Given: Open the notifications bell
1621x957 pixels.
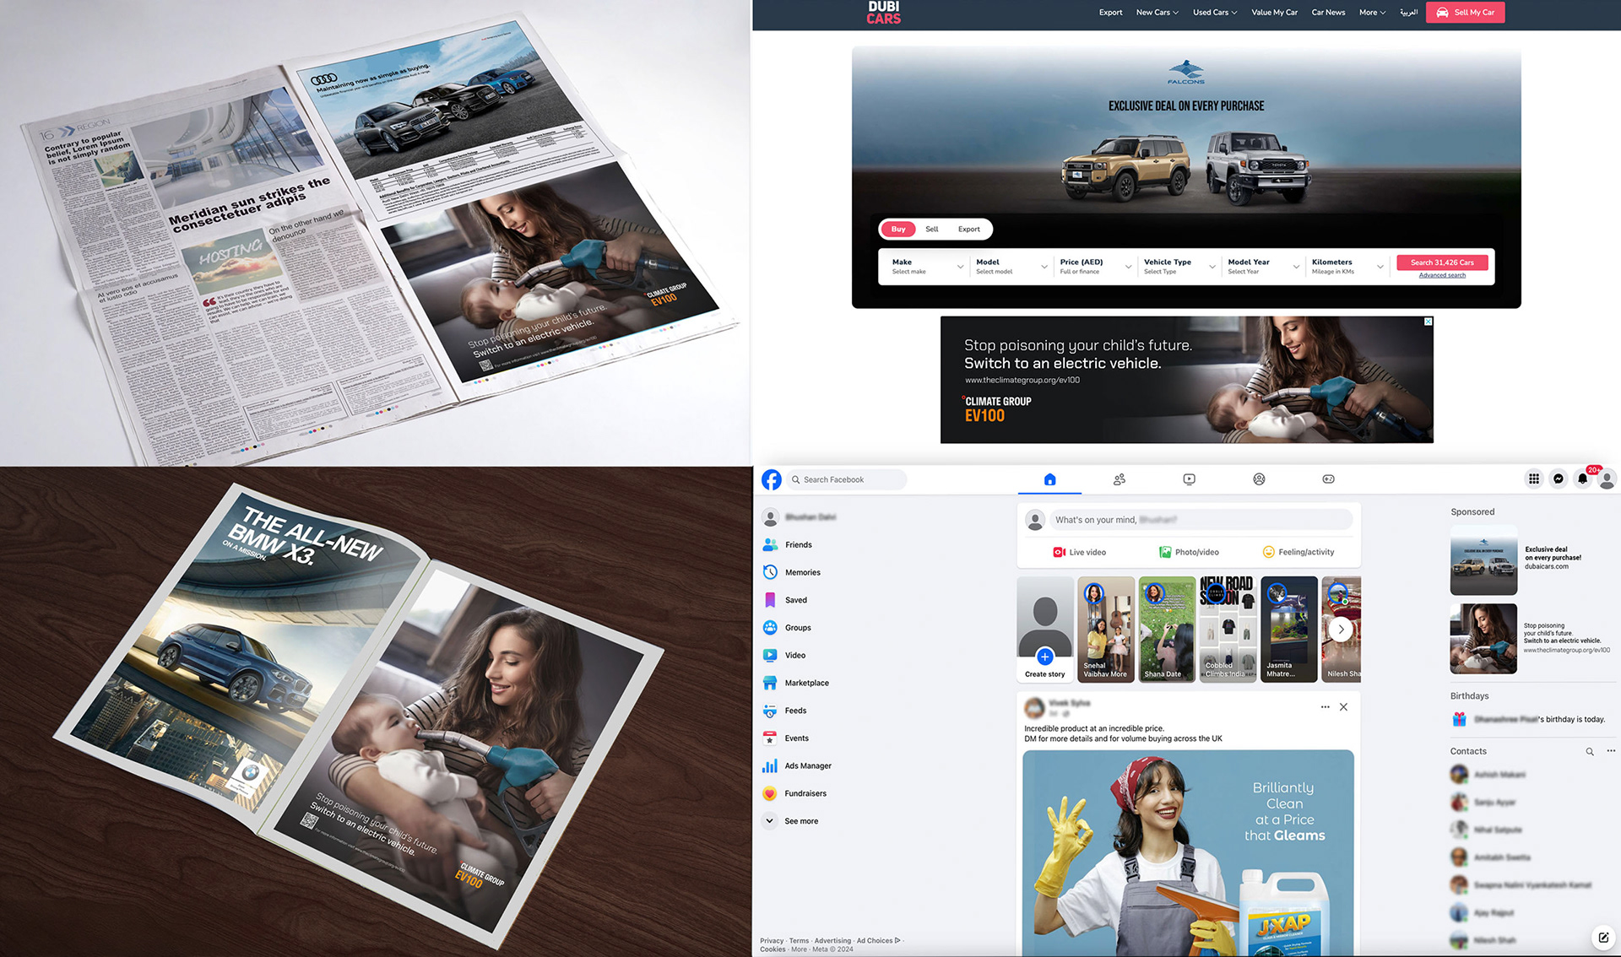Looking at the screenshot, I should pyautogui.click(x=1583, y=479).
